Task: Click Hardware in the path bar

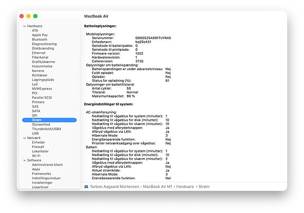Action: (185, 187)
